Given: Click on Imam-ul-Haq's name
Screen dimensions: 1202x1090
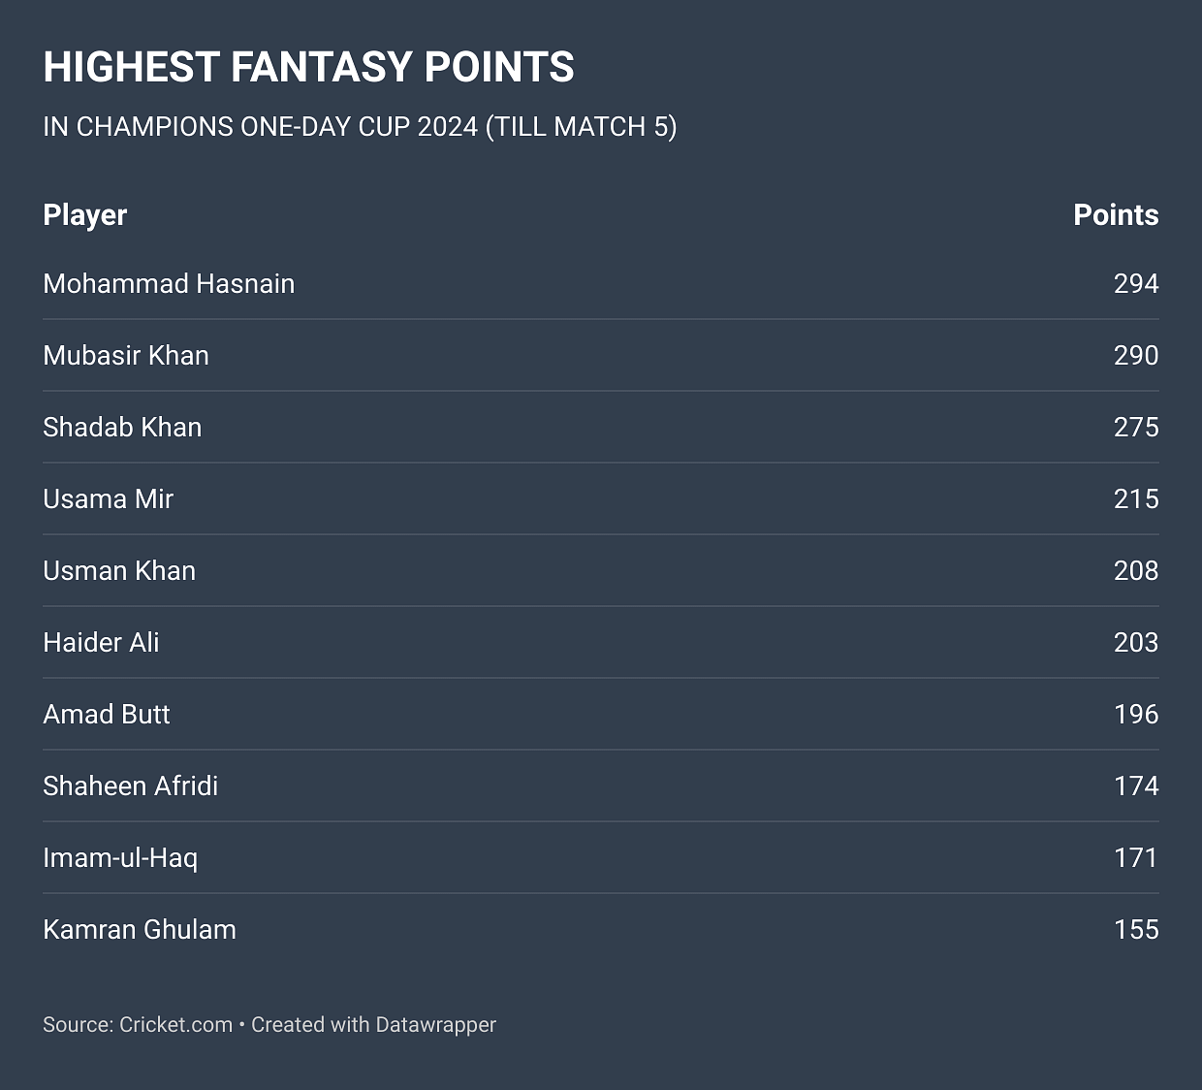Looking at the screenshot, I should [120, 858].
